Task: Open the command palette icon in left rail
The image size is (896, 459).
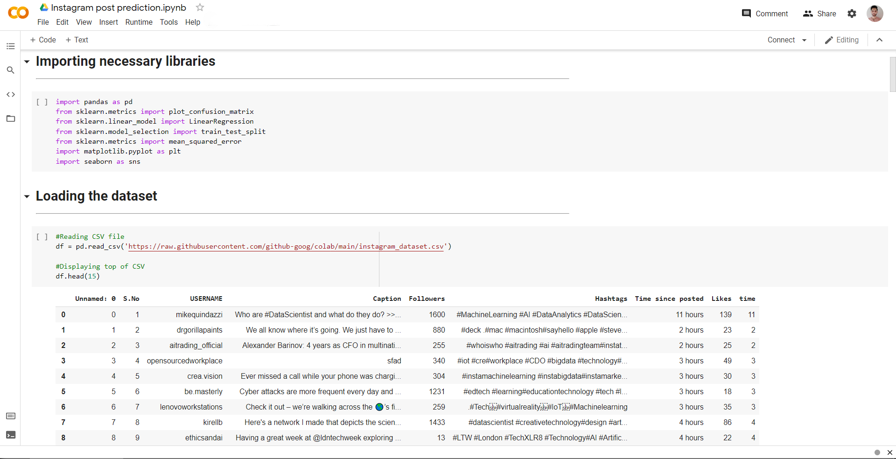Action: 11,416
